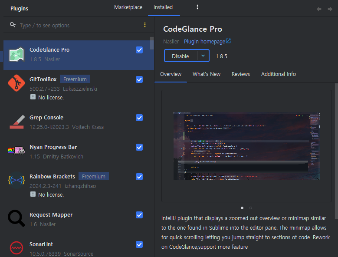Screen dimensions: 338x257
Task: Go forward with the right arrow
Action: 330,9
